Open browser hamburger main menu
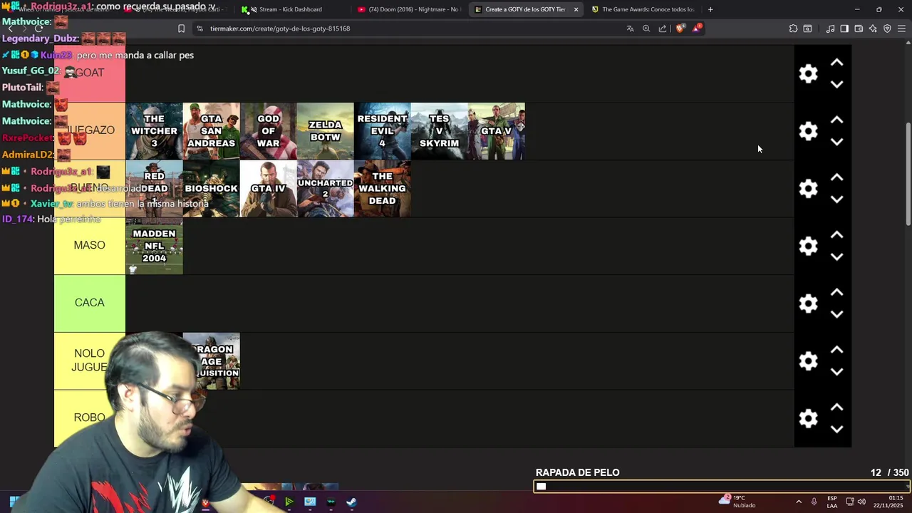The image size is (912, 513). tap(901, 28)
